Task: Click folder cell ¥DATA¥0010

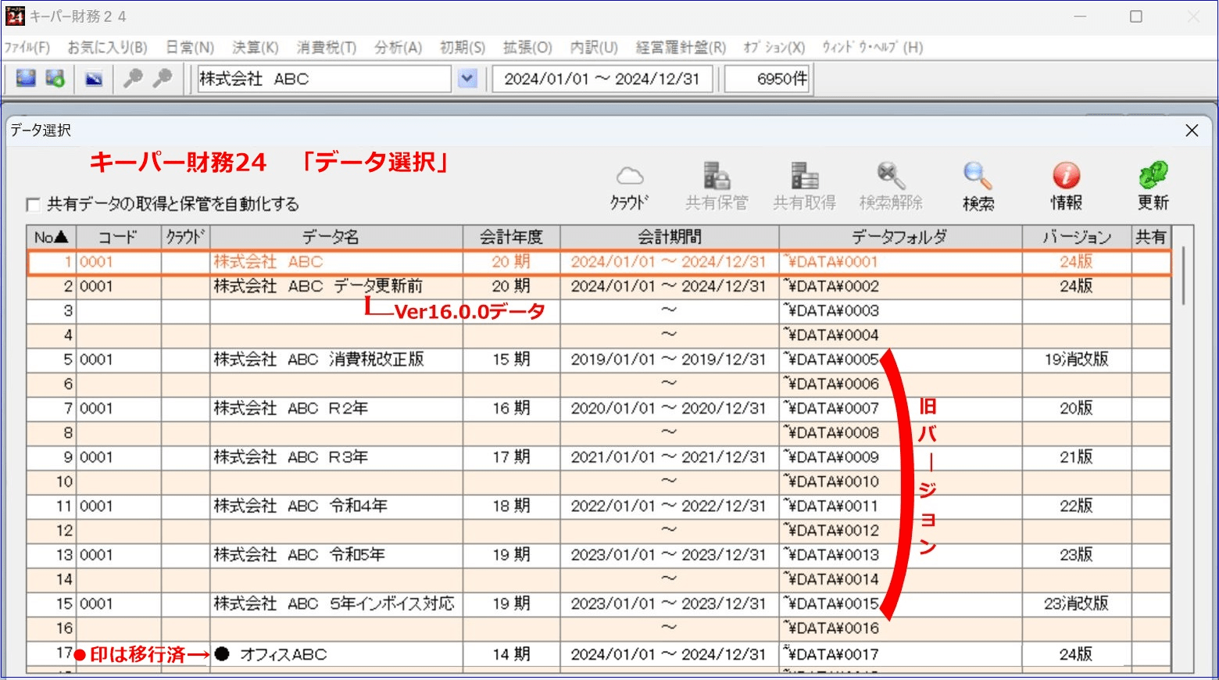Action: coord(900,482)
